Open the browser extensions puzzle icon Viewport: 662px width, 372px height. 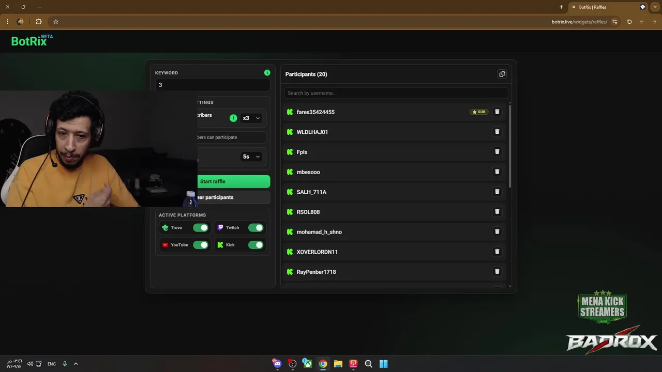coord(38,22)
